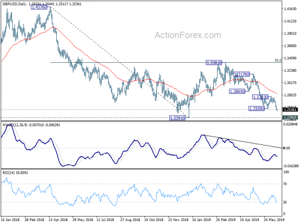Click the 1.43760 price label at the peak
The image size is (299, 224).
[39, 7]
